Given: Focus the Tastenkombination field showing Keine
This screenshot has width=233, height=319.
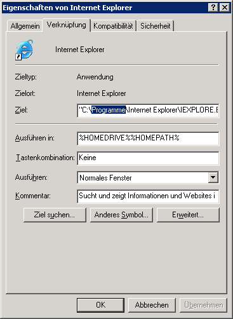Looking at the screenshot, I should click(x=148, y=158).
